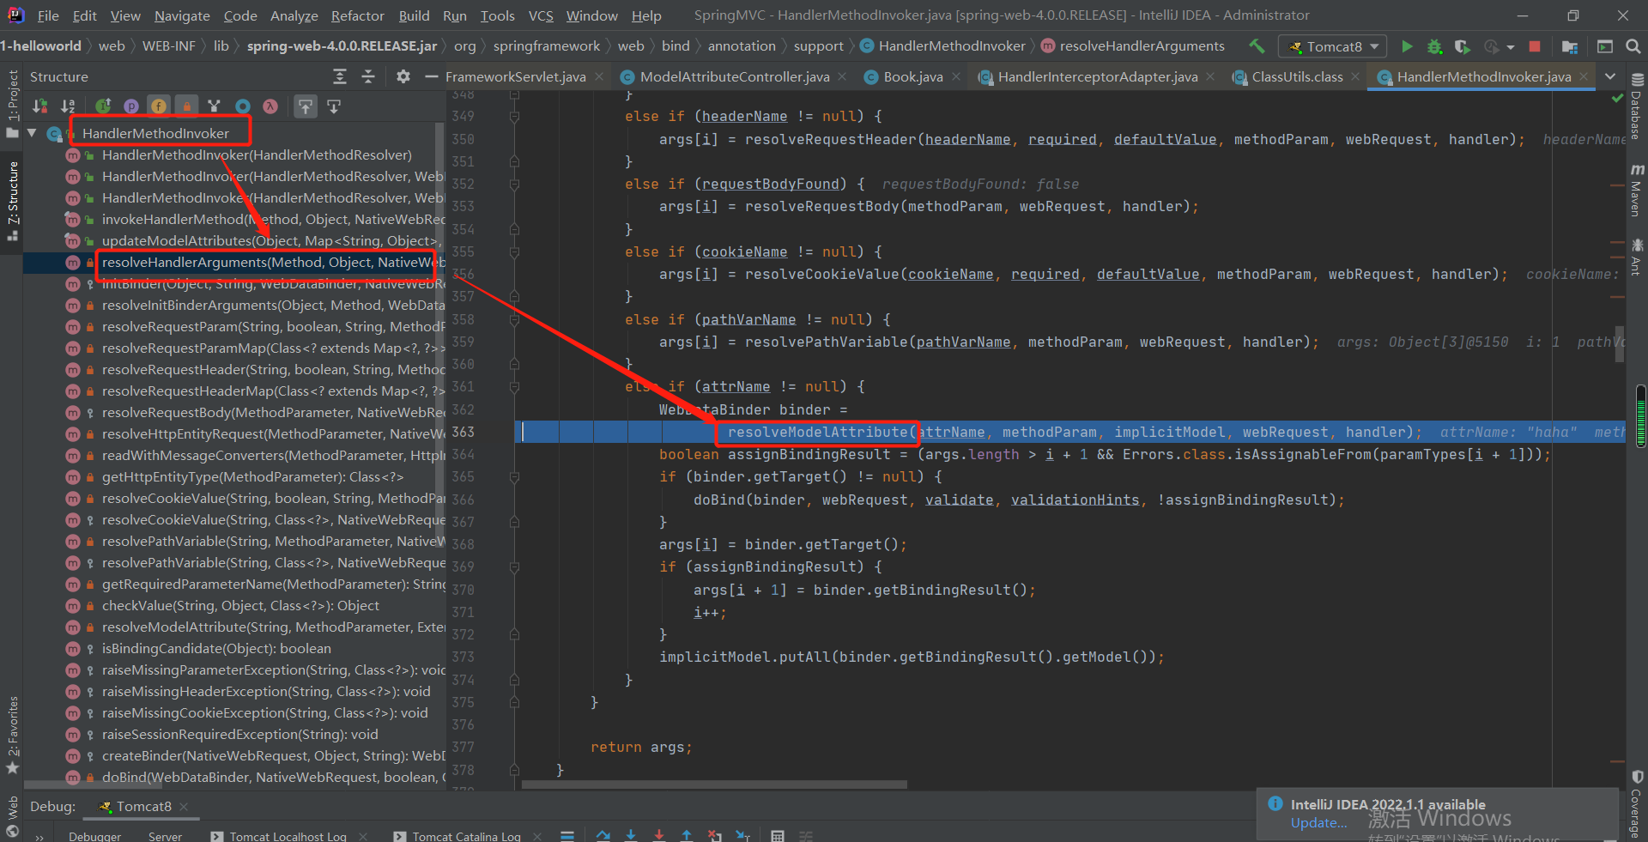Open Structure panel settings gear
The image size is (1648, 842).
(403, 76)
